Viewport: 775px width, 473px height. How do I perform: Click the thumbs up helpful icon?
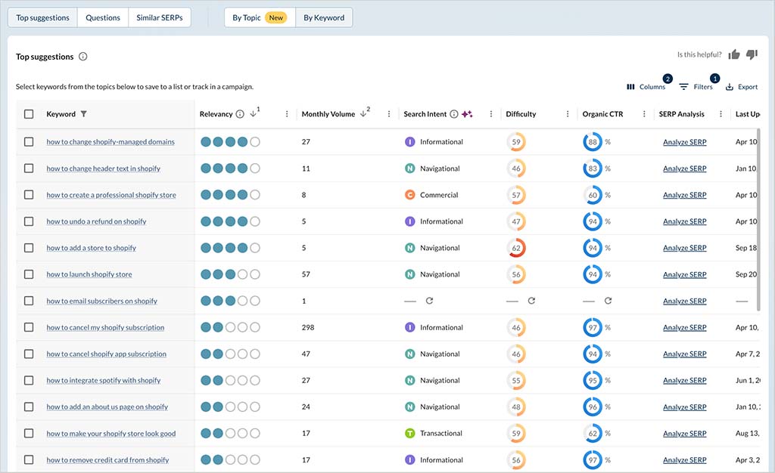click(x=734, y=54)
